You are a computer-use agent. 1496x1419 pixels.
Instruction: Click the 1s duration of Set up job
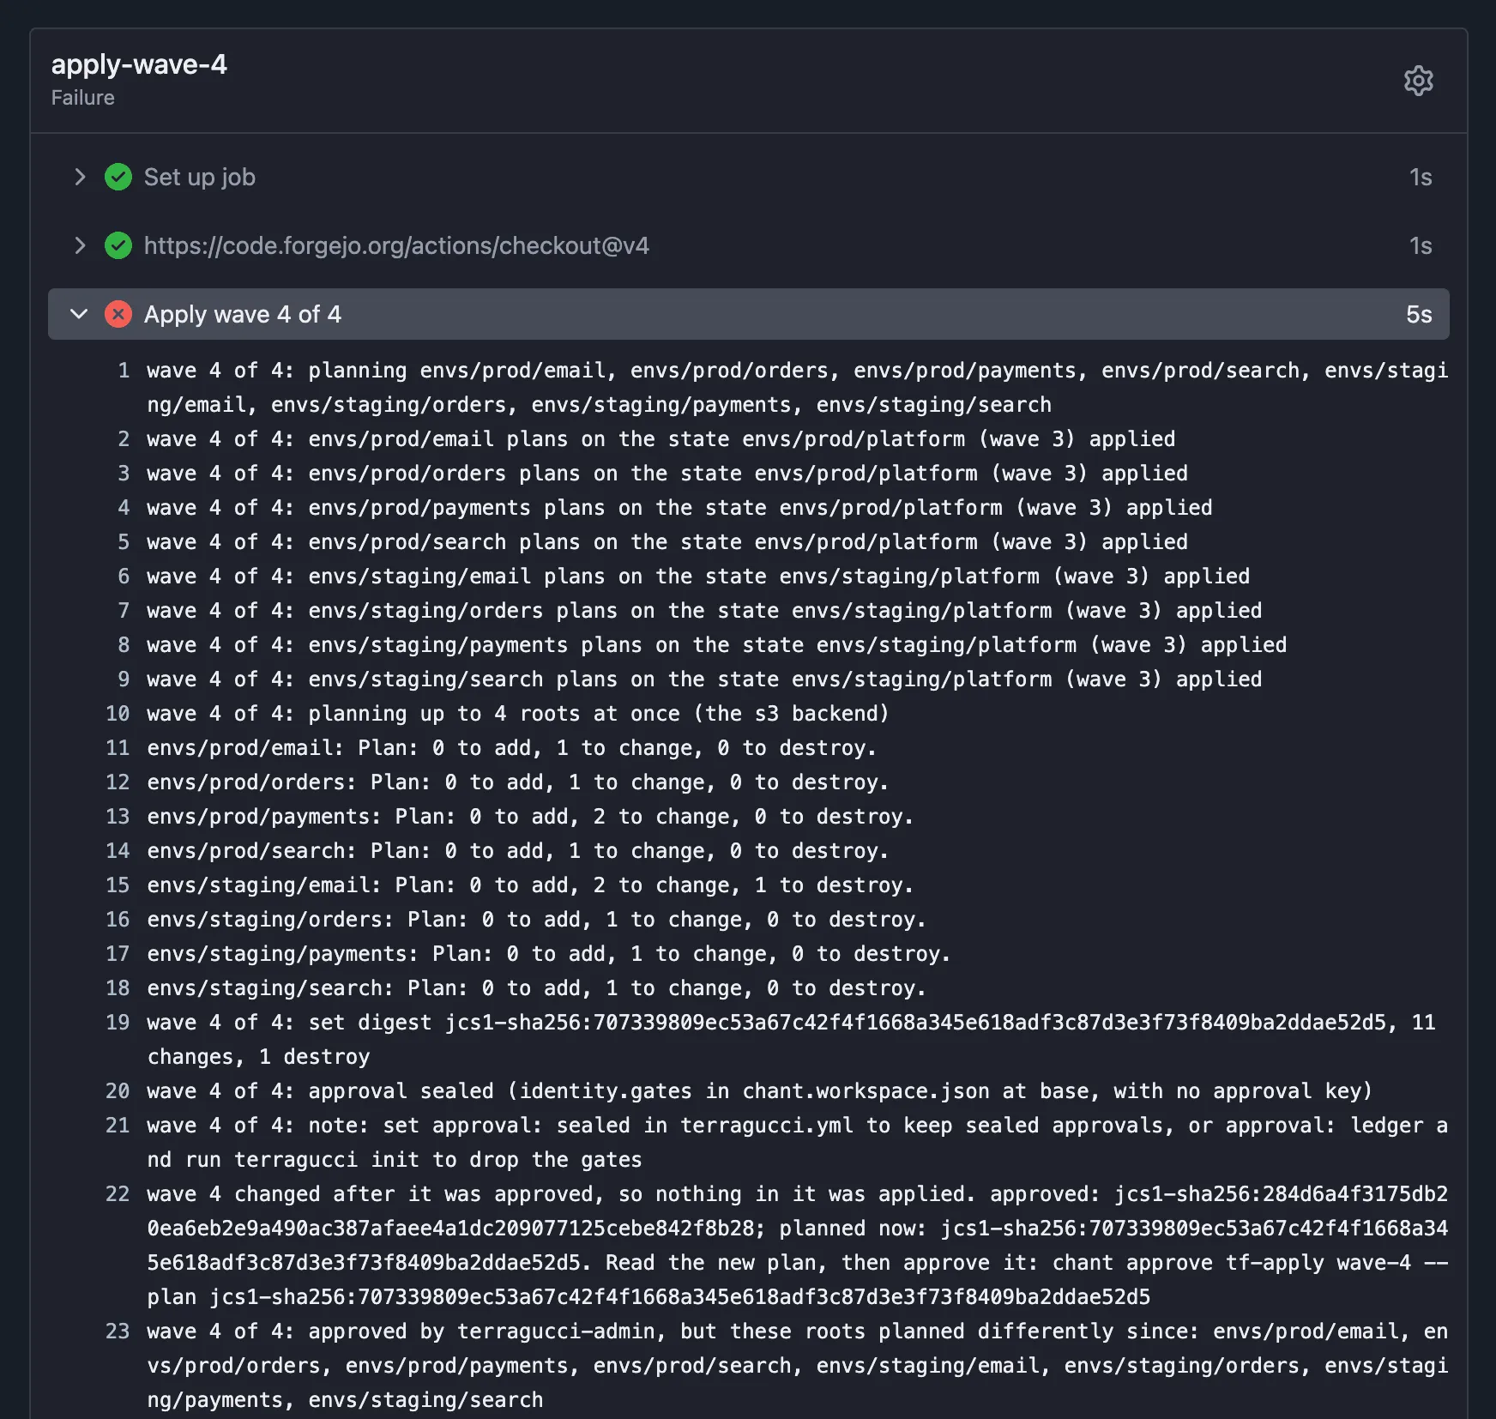[x=1421, y=177]
